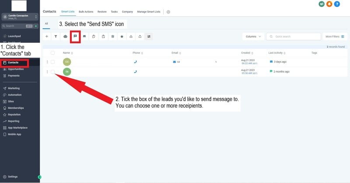Open the orange notifications bell
The width and height of the screenshot is (350, 183).
pyautogui.click(x=329, y=4)
